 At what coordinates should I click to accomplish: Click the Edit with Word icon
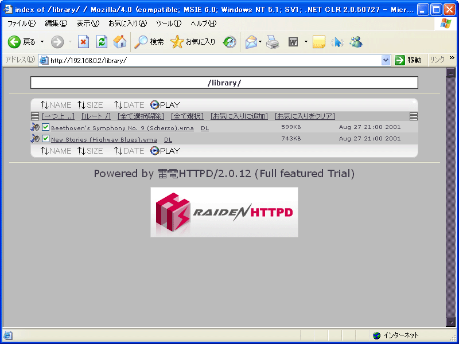(293, 42)
